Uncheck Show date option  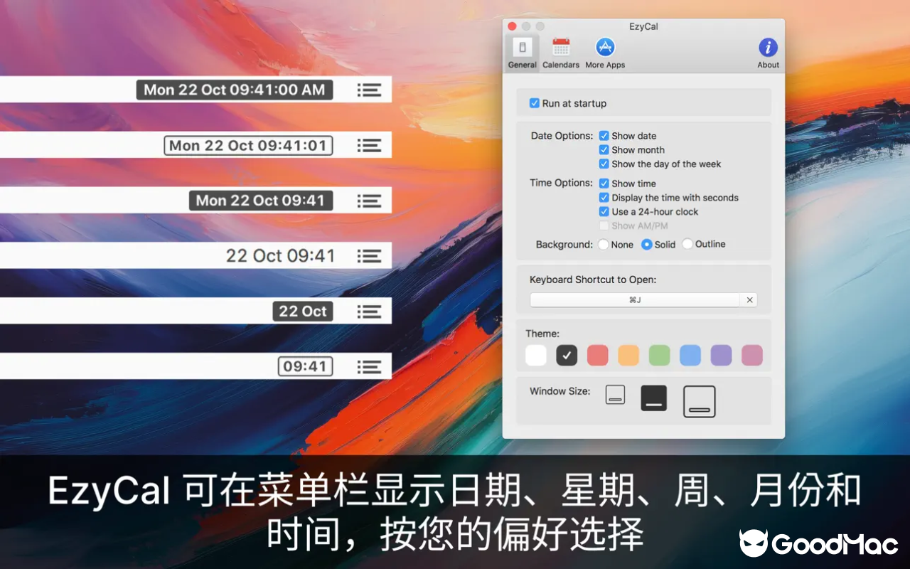pos(604,136)
